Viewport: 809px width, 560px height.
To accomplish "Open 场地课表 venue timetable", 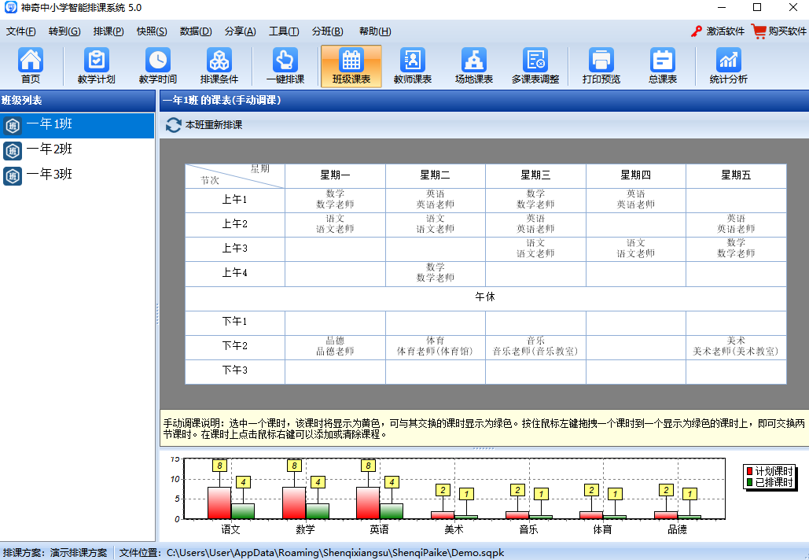I will point(473,66).
